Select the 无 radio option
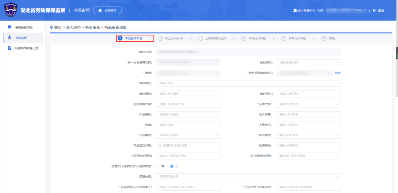Viewport: 398px width, 193px height. (x=172, y=166)
